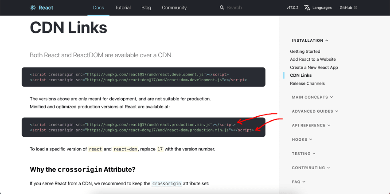Viewport: 390px width, 194px height.
Task: Open Create a New React App
Action: point(314,67)
